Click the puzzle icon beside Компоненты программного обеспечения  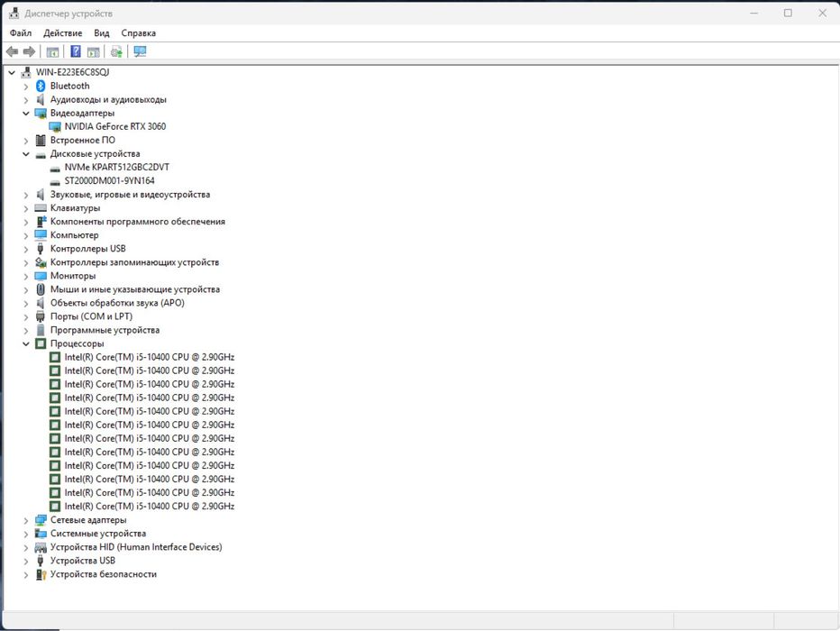[41, 222]
